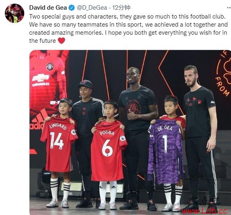Click the David de Gea display name
Viewport: 231px width, 215px height.
[48, 8]
